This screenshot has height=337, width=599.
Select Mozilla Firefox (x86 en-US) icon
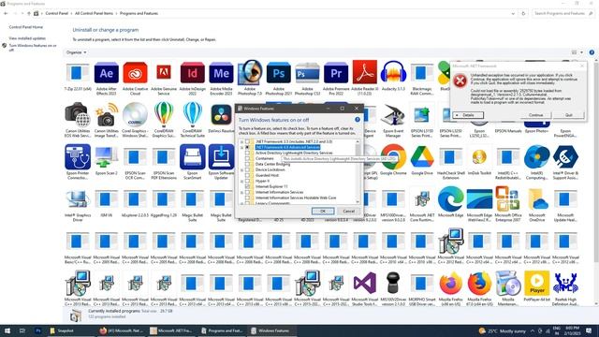click(x=451, y=283)
